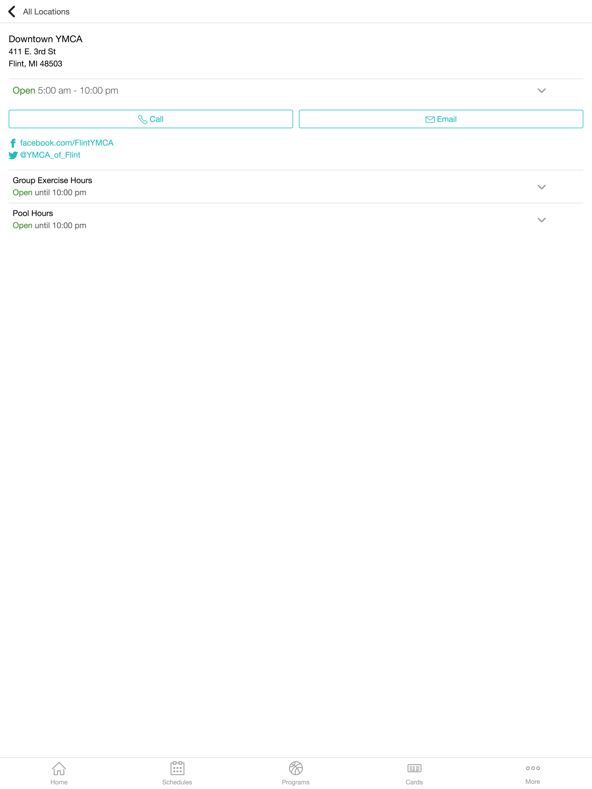Open the Home tab

[x=59, y=773]
